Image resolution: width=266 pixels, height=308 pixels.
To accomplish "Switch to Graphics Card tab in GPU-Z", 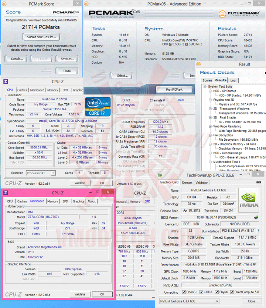I will [169, 182].
